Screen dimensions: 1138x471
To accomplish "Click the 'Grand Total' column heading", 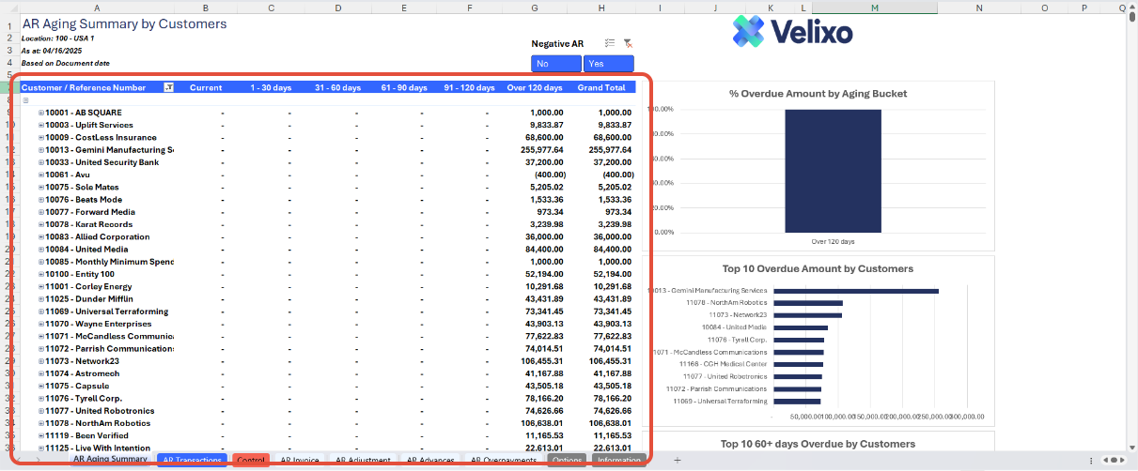I will [x=601, y=87].
